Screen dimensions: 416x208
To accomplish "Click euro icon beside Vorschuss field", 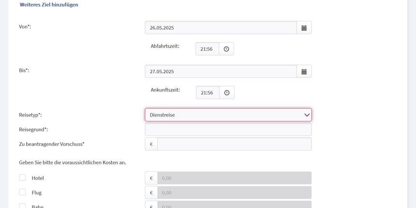I will click(151, 144).
